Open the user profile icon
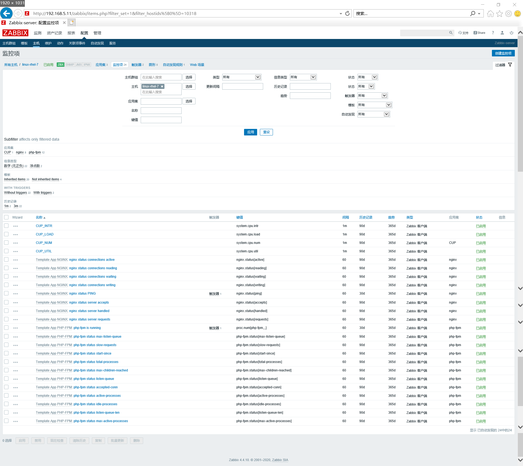This screenshot has height=466, width=523. point(502,33)
